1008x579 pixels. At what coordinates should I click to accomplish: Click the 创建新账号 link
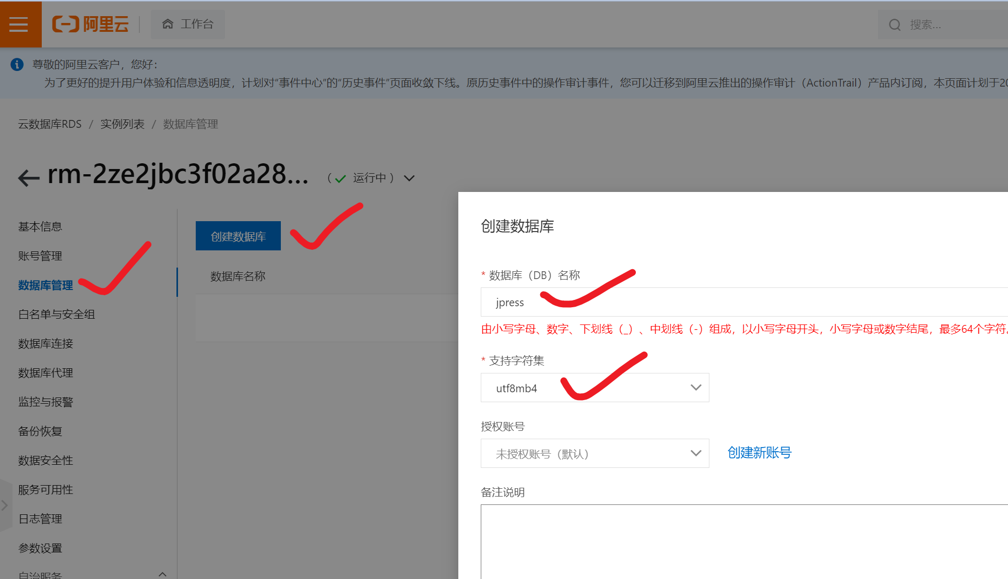point(759,452)
